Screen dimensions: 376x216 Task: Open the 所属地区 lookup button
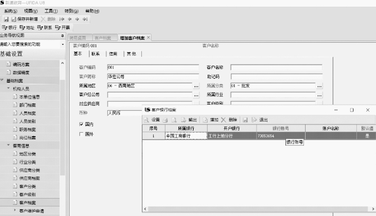tap(196, 86)
